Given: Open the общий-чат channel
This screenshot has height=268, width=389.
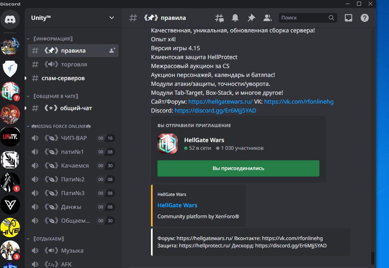Looking at the screenshot, I should [73, 108].
